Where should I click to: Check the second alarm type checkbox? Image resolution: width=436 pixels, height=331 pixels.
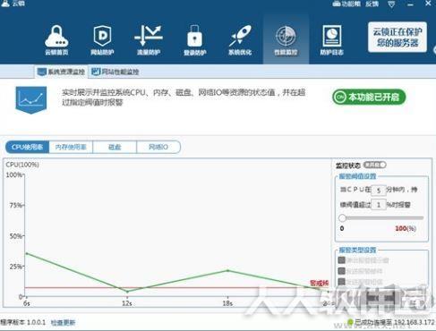[x=341, y=271]
